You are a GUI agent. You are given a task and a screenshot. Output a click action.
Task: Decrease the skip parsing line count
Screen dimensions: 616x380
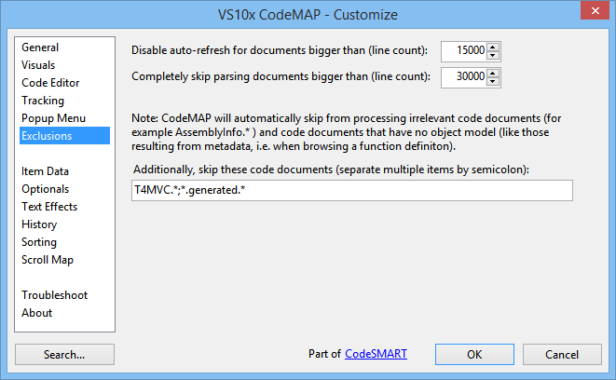(x=493, y=81)
